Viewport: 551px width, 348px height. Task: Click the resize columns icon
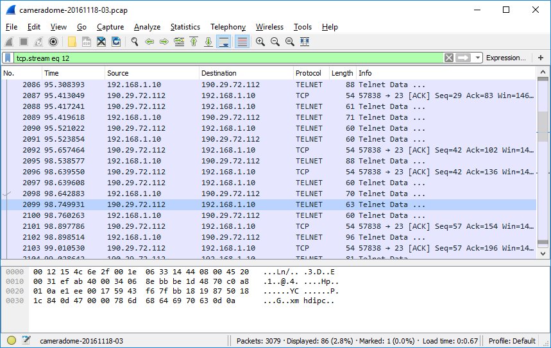[305, 42]
